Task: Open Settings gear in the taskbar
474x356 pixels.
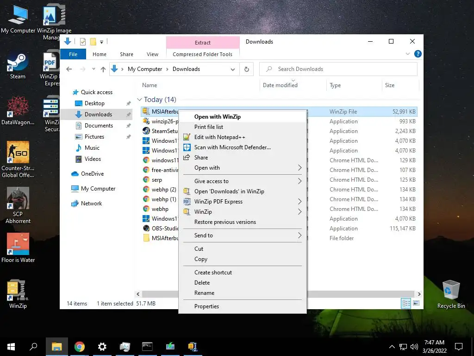Action: (102, 347)
